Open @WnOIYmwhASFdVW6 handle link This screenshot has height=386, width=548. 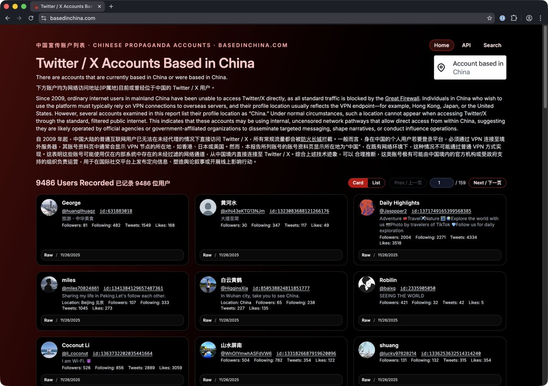point(246,354)
